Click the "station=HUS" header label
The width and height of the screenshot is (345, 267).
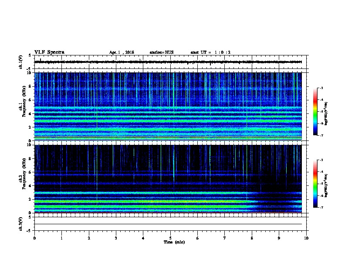click(162, 52)
